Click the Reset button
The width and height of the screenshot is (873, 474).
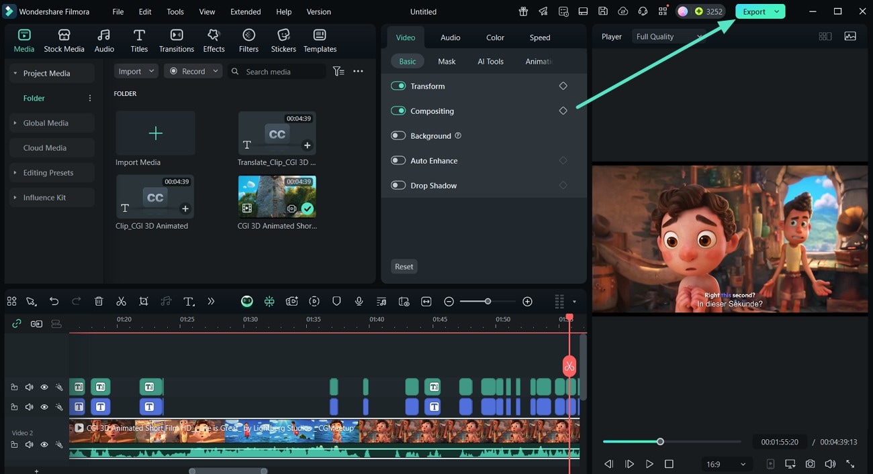404,266
